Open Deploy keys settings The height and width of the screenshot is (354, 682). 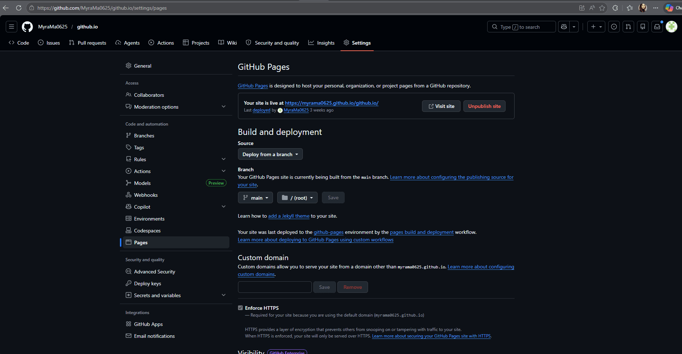click(176, 283)
